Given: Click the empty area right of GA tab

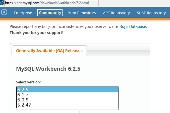Looking at the screenshot, I should (119, 51).
